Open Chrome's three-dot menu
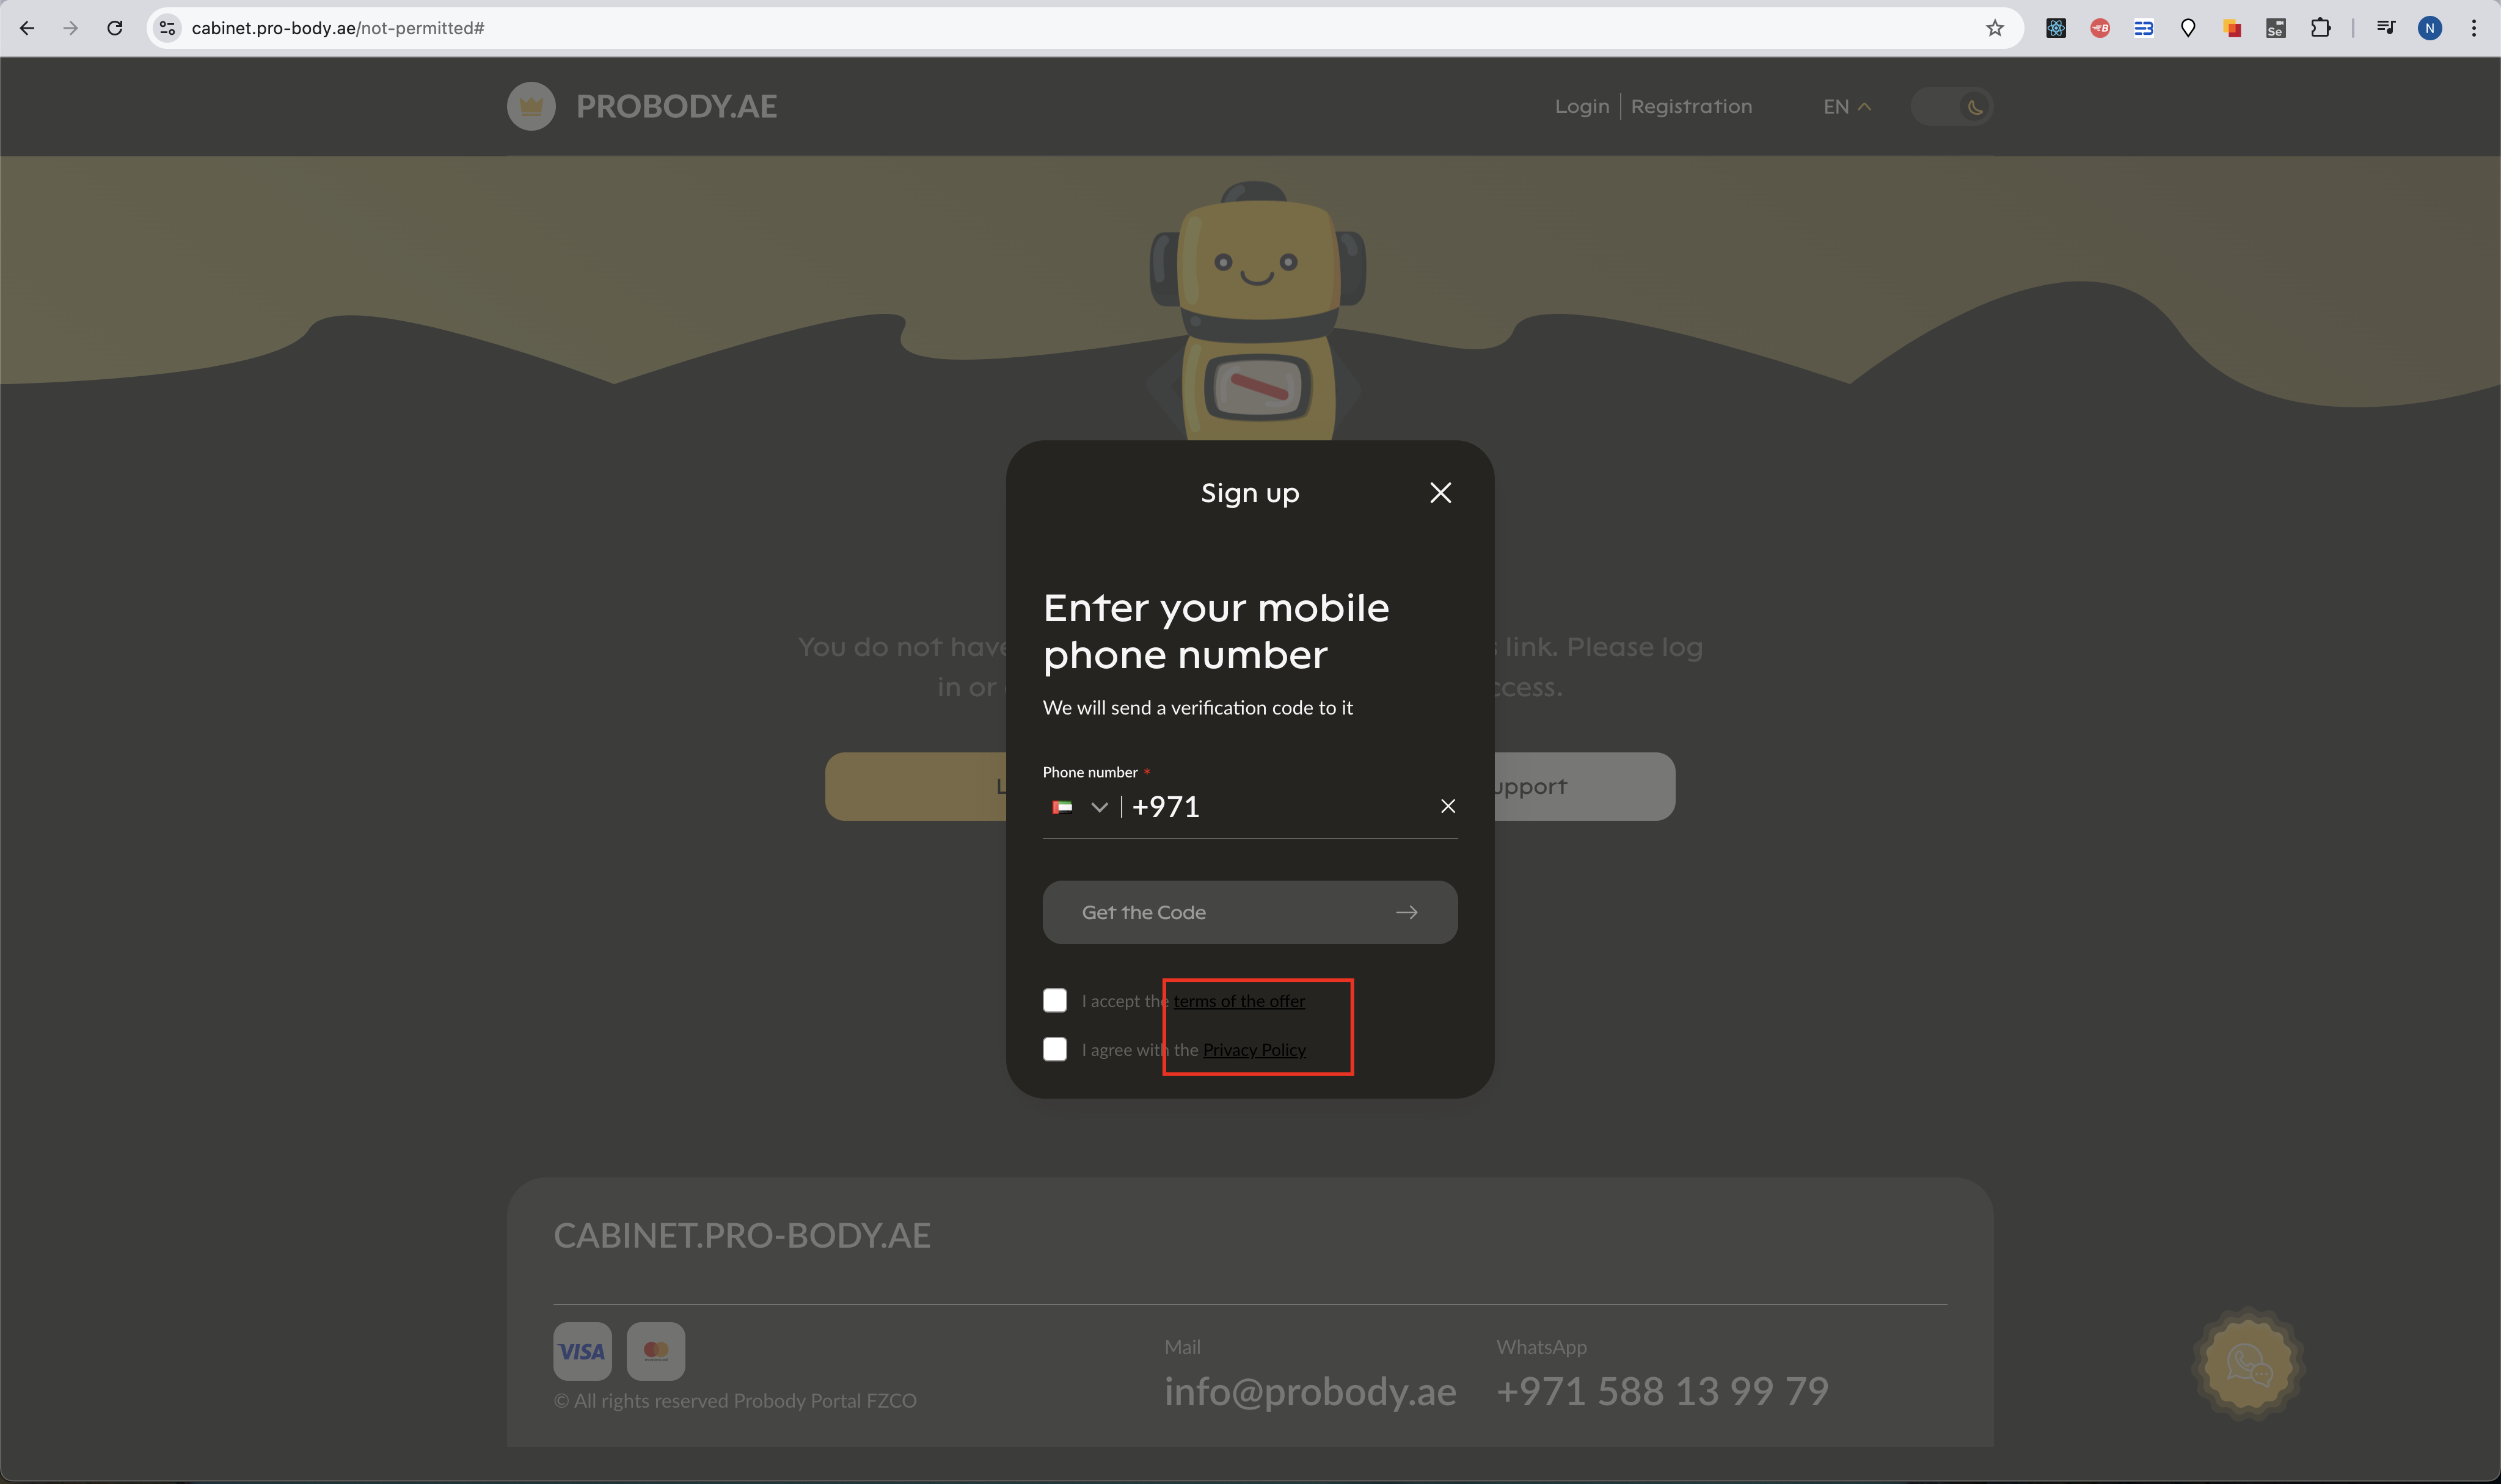The height and width of the screenshot is (1484, 2501). point(2473,28)
